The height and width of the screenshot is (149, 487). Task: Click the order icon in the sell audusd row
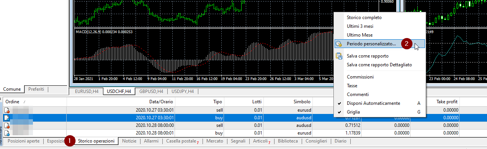click(7, 125)
